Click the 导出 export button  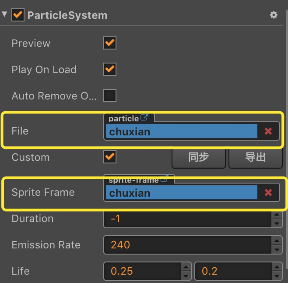pos(255,157)
